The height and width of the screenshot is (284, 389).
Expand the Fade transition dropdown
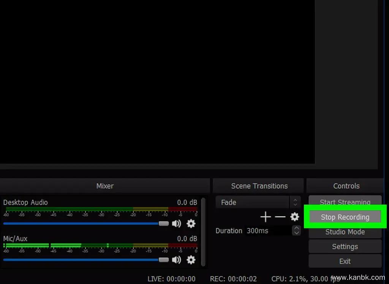click(295, 202)
